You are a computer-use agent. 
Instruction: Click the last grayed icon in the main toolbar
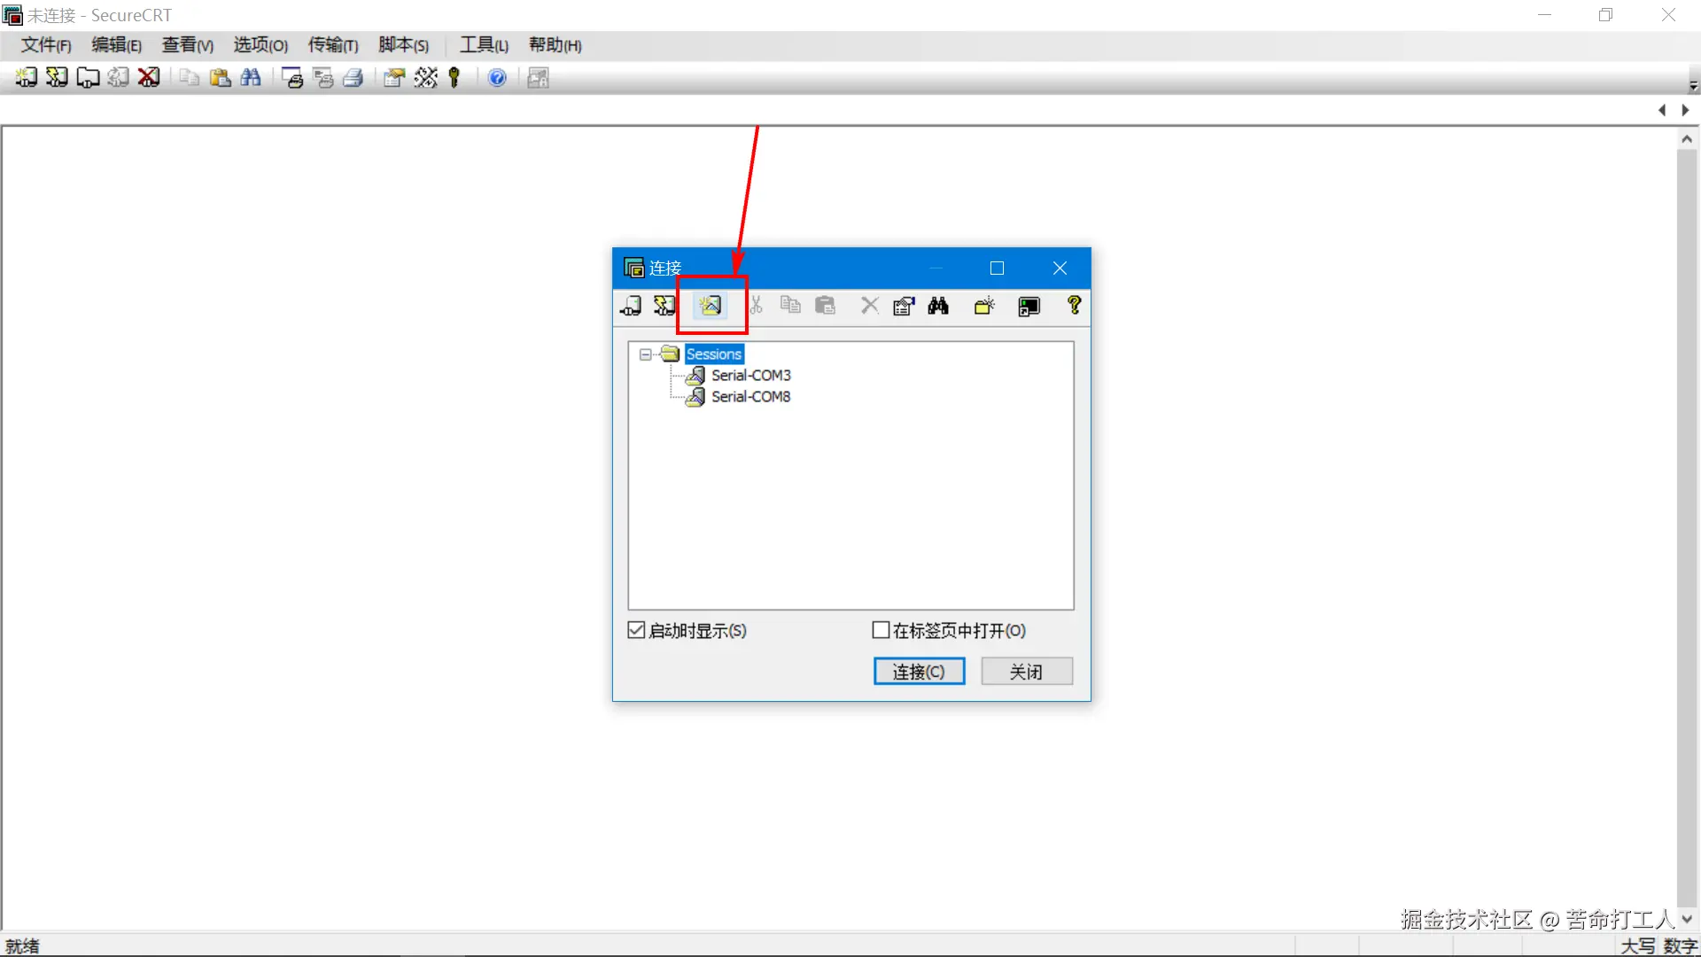[538, 78]
